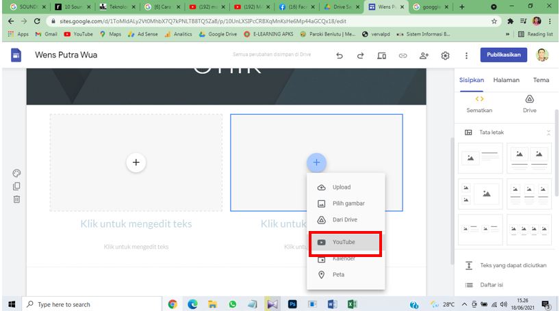
Task: Click the Redo arrow icon
Action: point(360,55)
